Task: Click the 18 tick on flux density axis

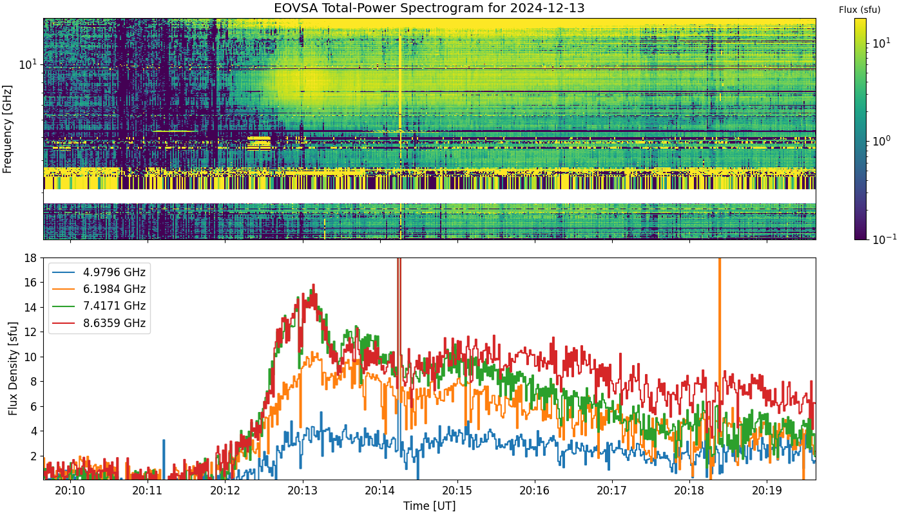Action: tap(30, 258)
